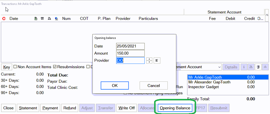This screenshot has height=114, width=270.
Task: Click the Family Total value 0.00
Action: point(251,99)
